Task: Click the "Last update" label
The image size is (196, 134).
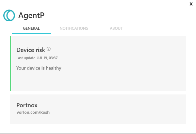Action: (x=26, y=58)
